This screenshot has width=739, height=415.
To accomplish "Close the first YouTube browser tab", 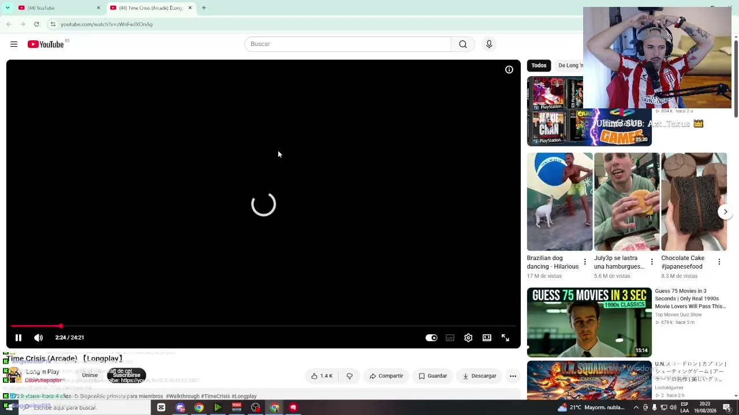I will pyautogui.click(x=98, y=8).
